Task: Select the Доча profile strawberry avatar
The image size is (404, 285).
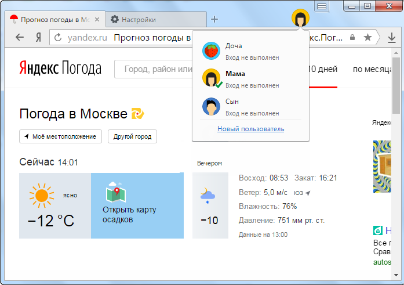Action: pyautogui.click(x=211, y=51)
